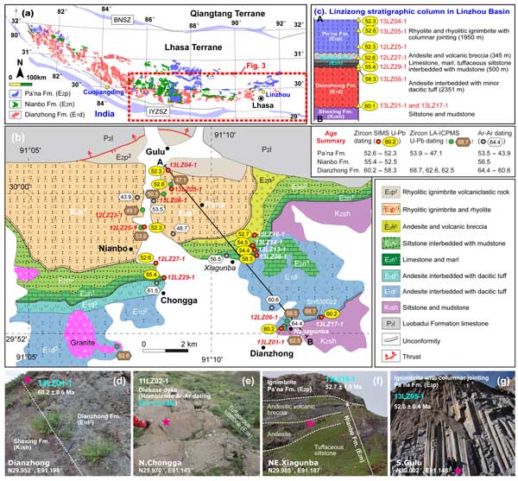Click the 'Granite' label on the pink intrusion
518x481 pixels.
pos(83,343)
